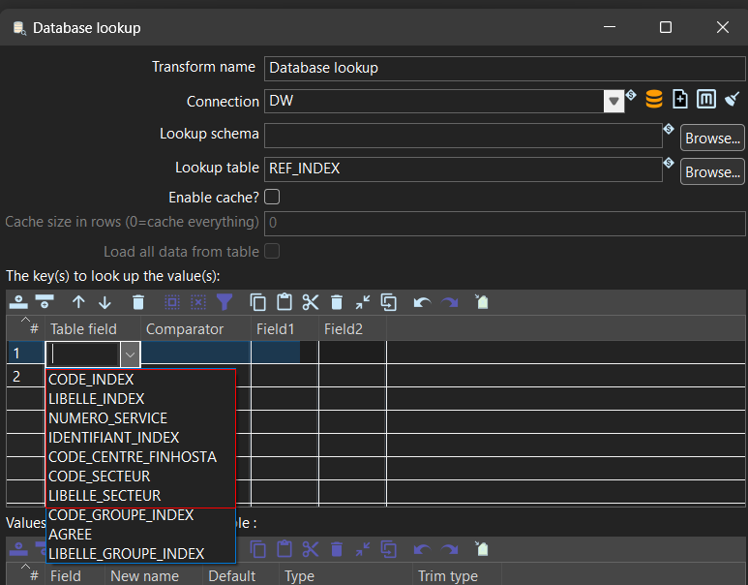Open the Connection dropdown arrow
This screenshot has width=748, height=585.
[x=613, y=101]
